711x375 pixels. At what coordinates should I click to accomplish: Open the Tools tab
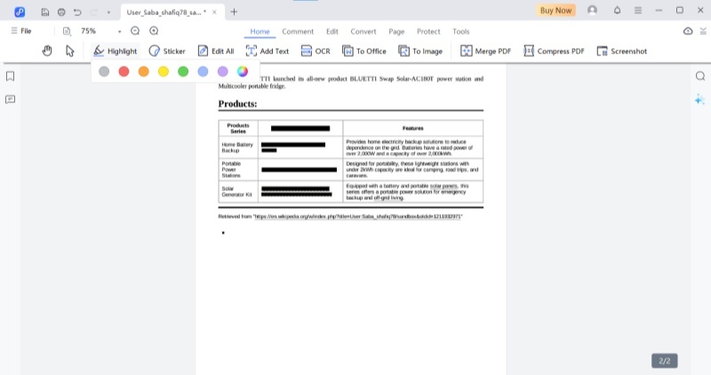(x=460, y=31)
